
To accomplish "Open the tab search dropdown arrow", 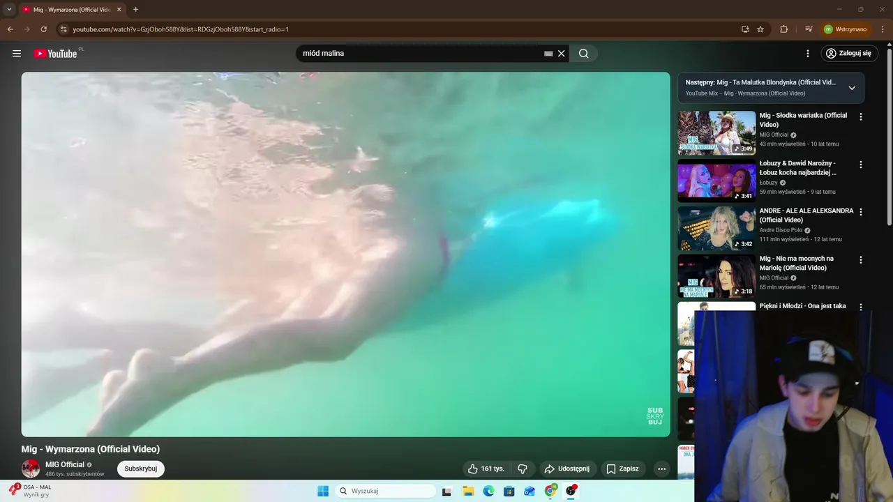I will [x=9, y=10].
